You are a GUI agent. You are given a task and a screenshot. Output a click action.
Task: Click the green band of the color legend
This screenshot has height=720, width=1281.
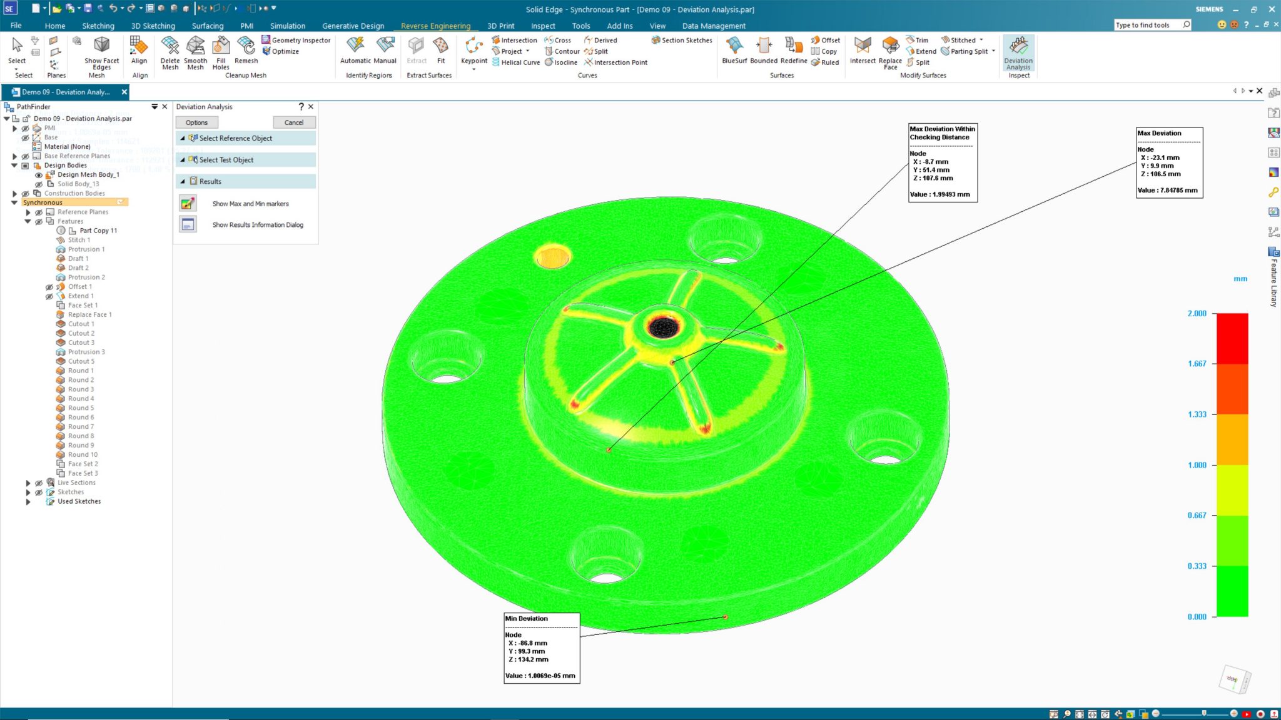tap(1232, 591)
